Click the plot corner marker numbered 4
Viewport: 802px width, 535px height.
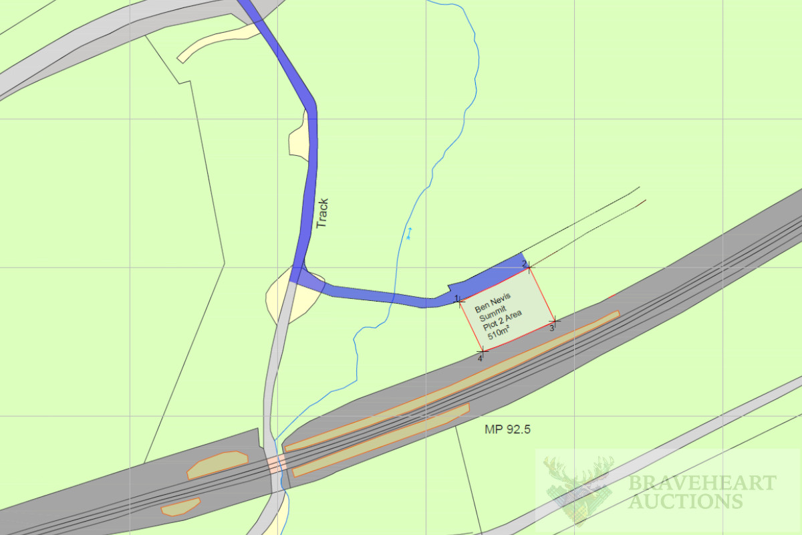point(482,352)
